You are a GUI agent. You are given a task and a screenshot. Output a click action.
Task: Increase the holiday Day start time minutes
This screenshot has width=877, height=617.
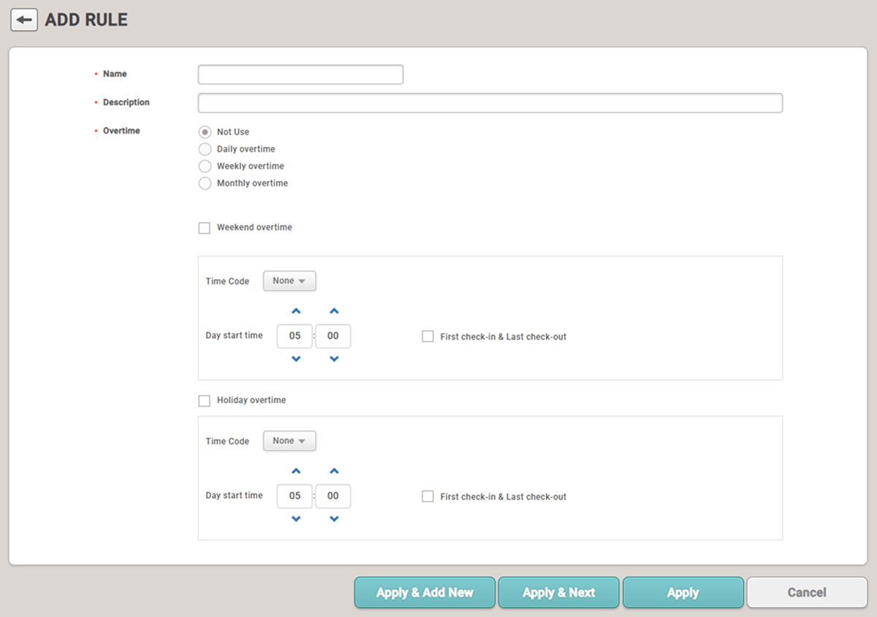click(x=334, y=472)
